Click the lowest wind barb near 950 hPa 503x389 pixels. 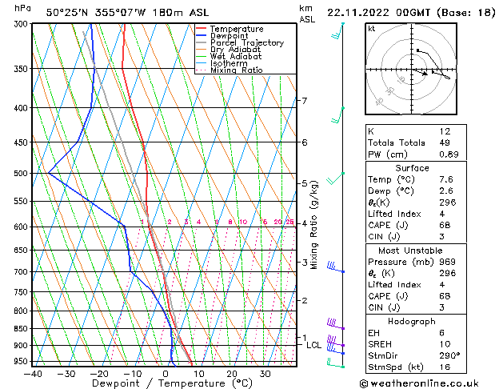[334, 363]
